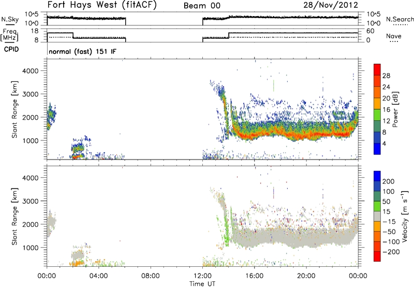Click the date '28/Nov/2012'
The width and height of the screenshot is (414, 287).
click(x=331, y=5)
